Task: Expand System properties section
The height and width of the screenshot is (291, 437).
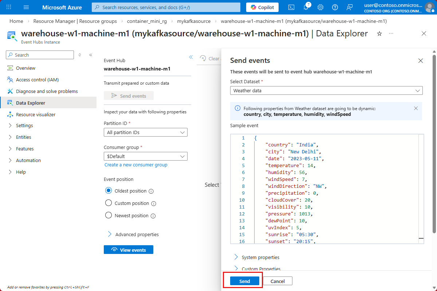Action: [257, 257]
